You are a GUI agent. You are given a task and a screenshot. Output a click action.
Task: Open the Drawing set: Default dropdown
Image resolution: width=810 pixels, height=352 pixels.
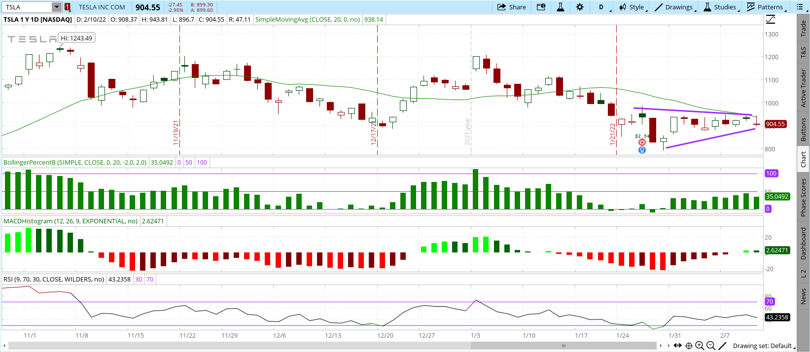(x=764, y=346)
